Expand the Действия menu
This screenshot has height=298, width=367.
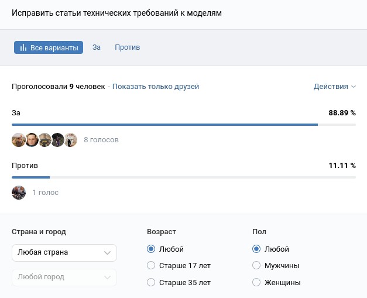coord(334,87)
